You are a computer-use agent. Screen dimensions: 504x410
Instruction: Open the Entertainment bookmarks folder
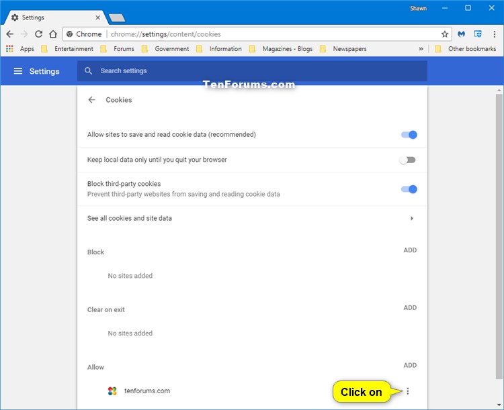[67, 49]
